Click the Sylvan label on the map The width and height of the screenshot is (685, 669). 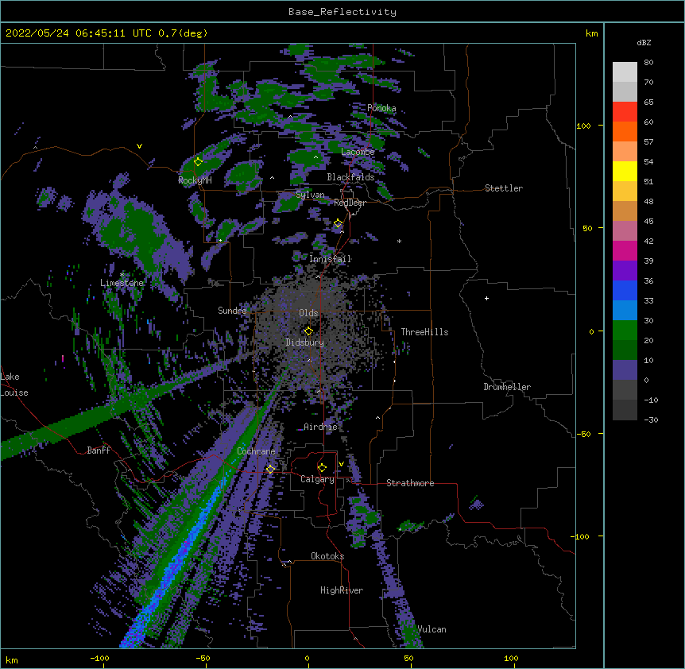310,195
